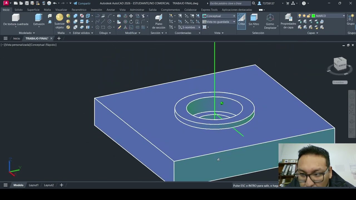356x200 pixels.
Task: Open the Visualizar ribbon tab
Action: [61, 10]
